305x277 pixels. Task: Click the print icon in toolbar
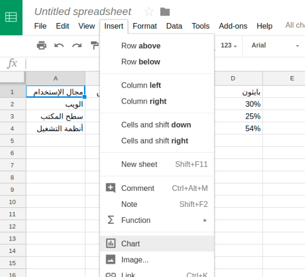[41, 46]
